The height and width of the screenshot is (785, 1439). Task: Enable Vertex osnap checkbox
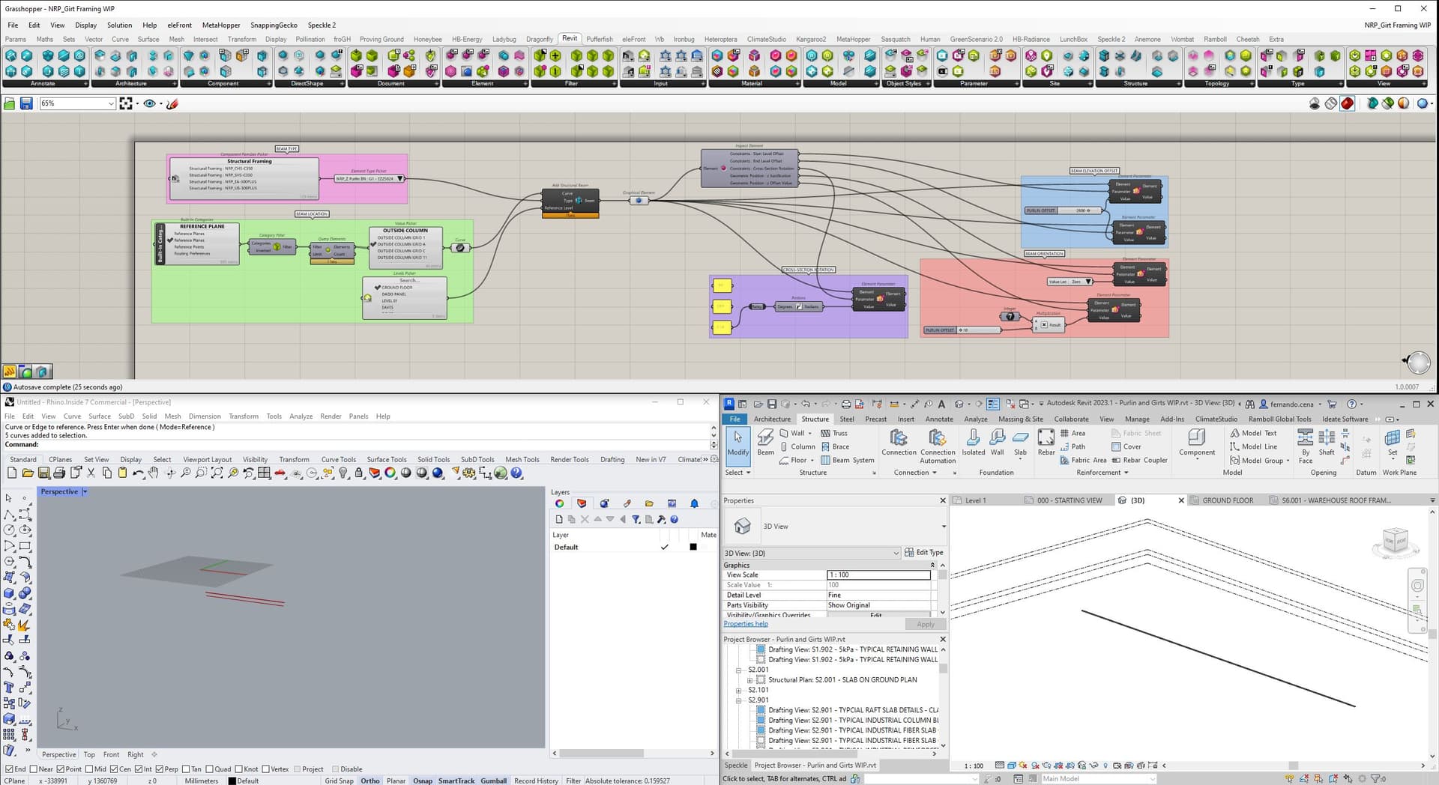pyautogui.click(x=265, y=769)
